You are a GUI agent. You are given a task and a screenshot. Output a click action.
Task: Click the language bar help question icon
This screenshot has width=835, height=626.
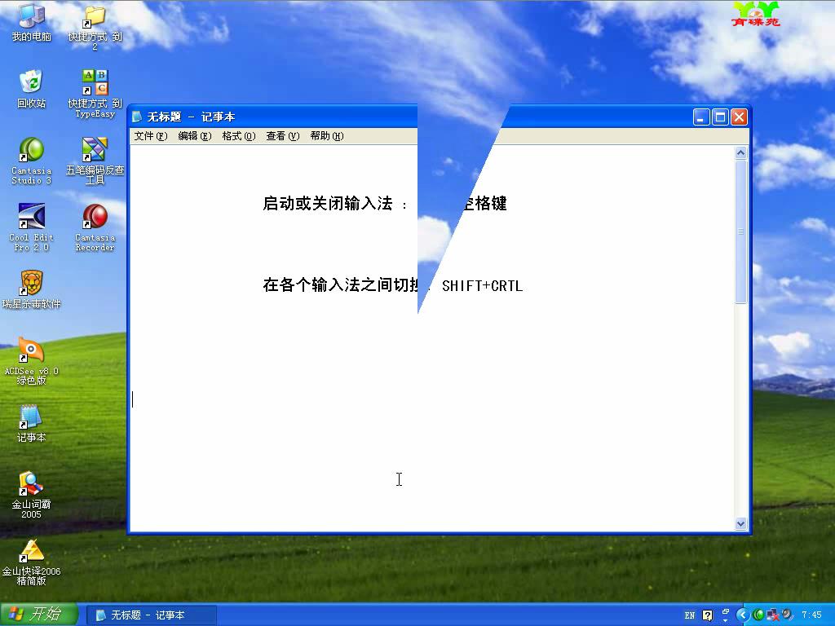[707, 616]
